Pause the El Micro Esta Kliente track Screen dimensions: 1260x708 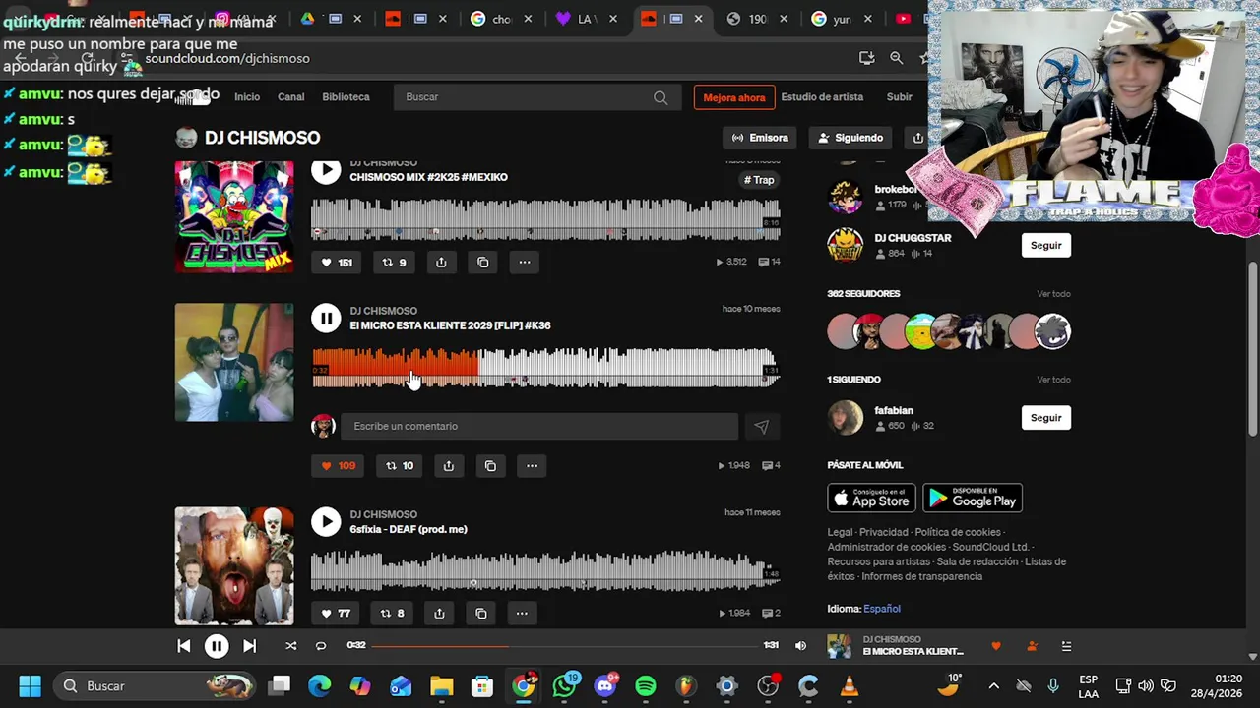pyautogui.click(x=326, y=318)
